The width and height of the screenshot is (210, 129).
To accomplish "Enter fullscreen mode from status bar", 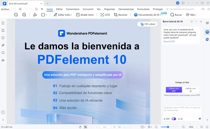I will click(x=201, y=127).
